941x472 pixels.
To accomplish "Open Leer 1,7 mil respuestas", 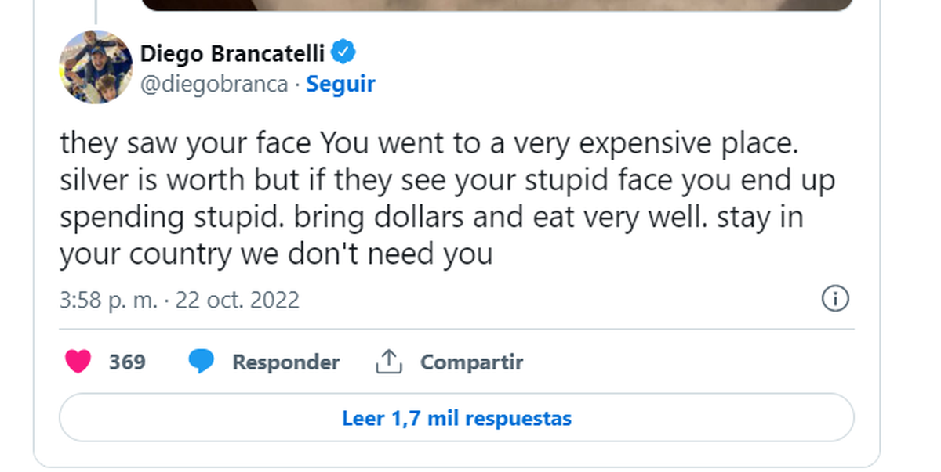I will [x=456, y=418].
